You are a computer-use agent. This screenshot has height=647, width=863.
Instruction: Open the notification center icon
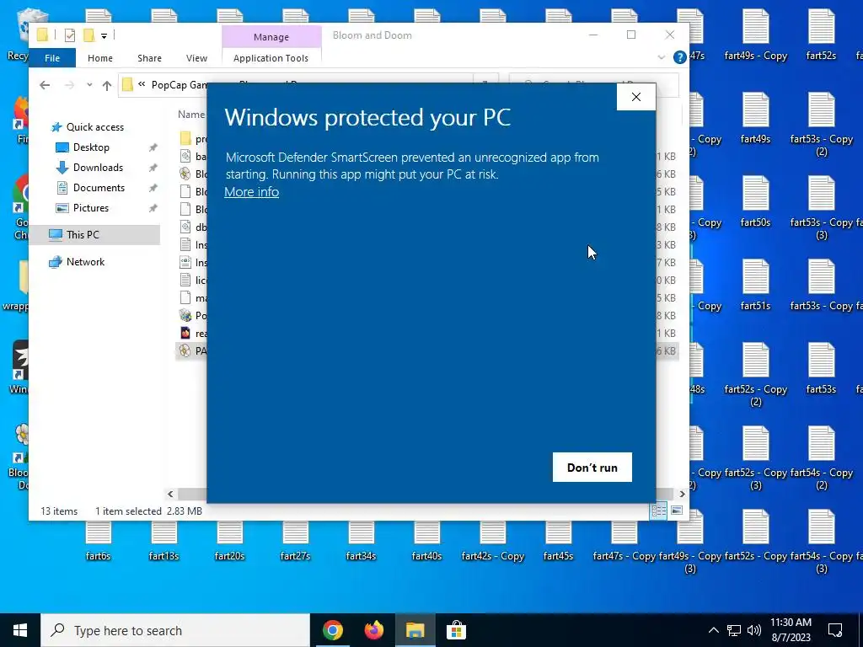835,630
